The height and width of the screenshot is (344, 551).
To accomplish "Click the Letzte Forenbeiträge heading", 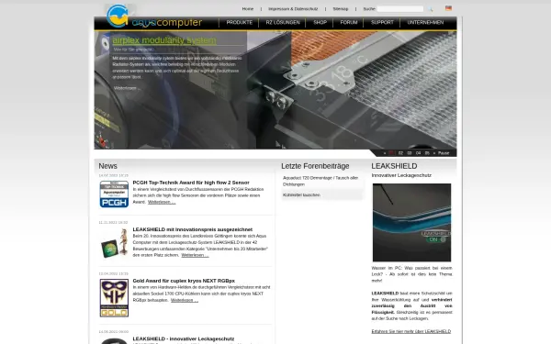I will click(315, 166).
